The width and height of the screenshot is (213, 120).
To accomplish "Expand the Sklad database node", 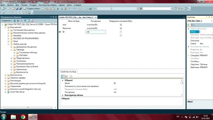I will click(8, 41).
